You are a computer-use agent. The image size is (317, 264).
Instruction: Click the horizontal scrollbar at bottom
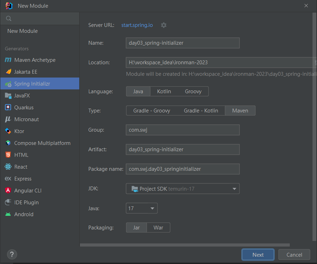click(185, 245)
